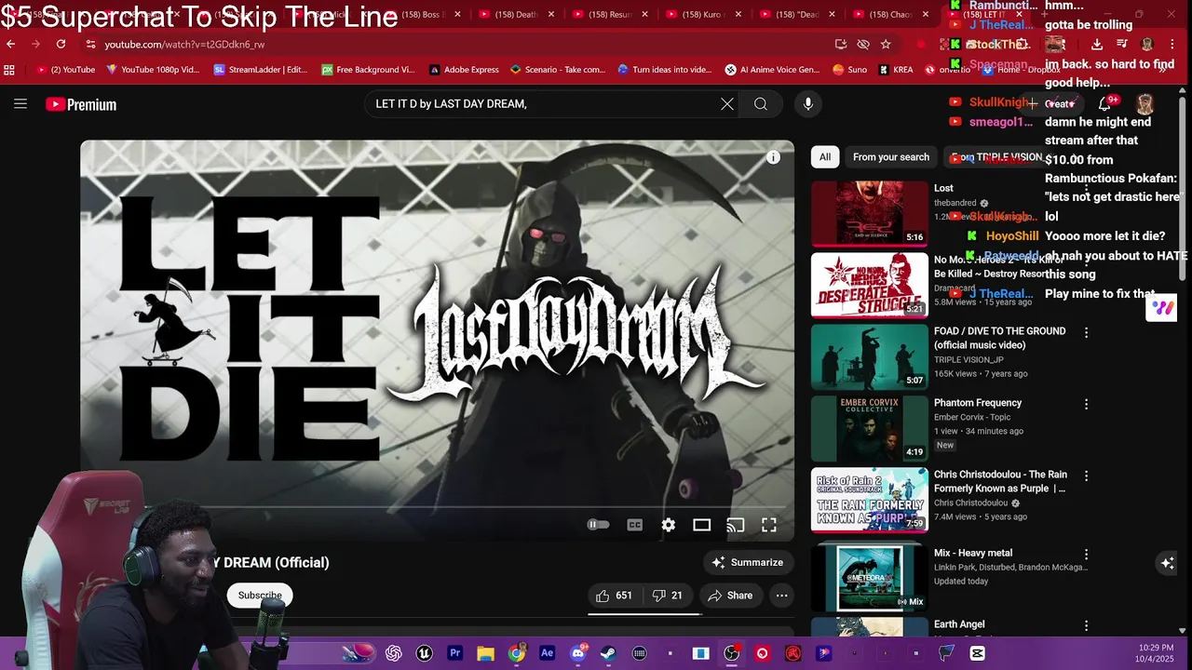Viewport: 1192px width, 670px height.
Task: Toggle closed captions CC button
Action: click(635, 525)
